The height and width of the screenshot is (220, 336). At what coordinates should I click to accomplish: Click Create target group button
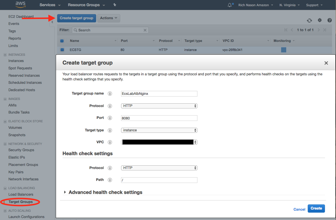click(76, 18)
